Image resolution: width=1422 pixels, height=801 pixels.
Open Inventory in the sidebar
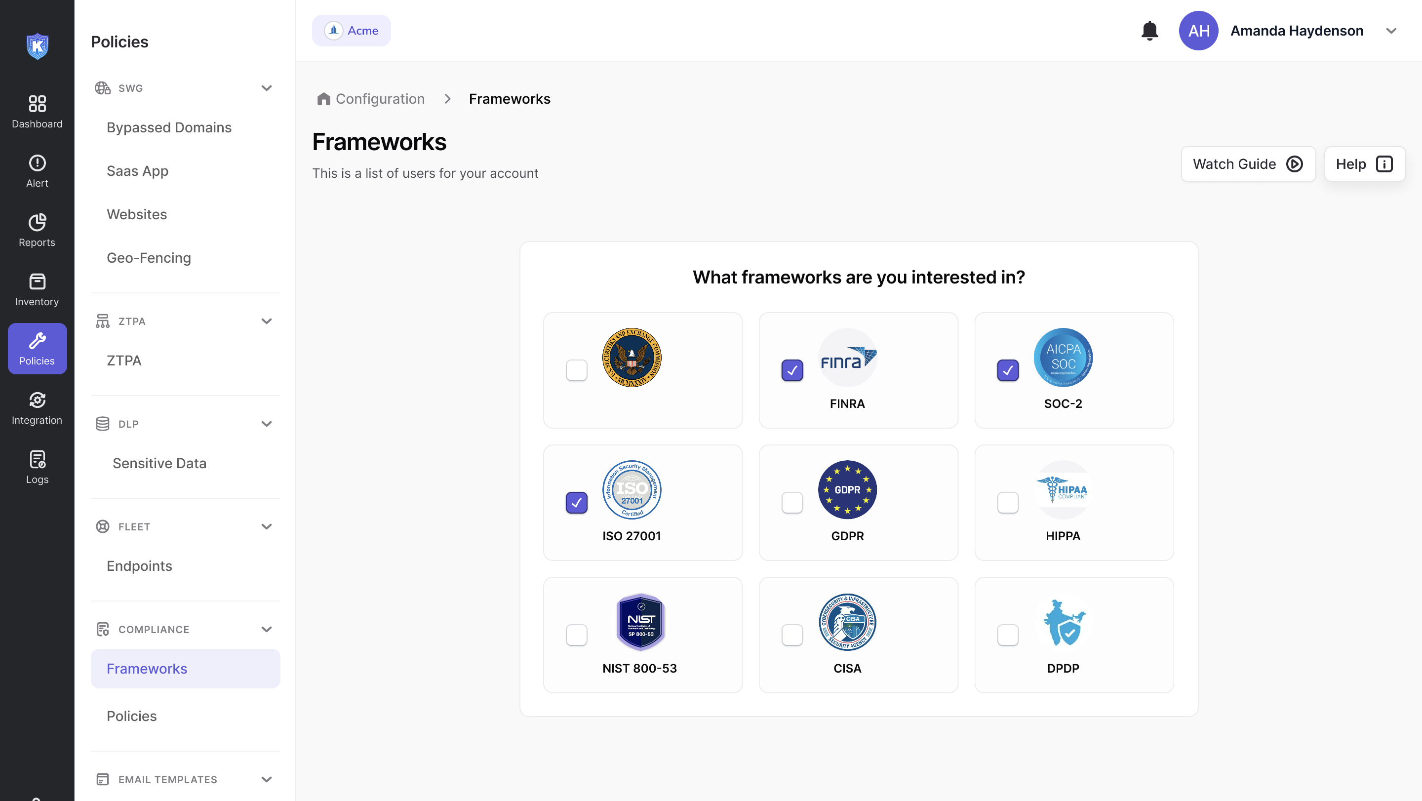(x=37, y=289)
